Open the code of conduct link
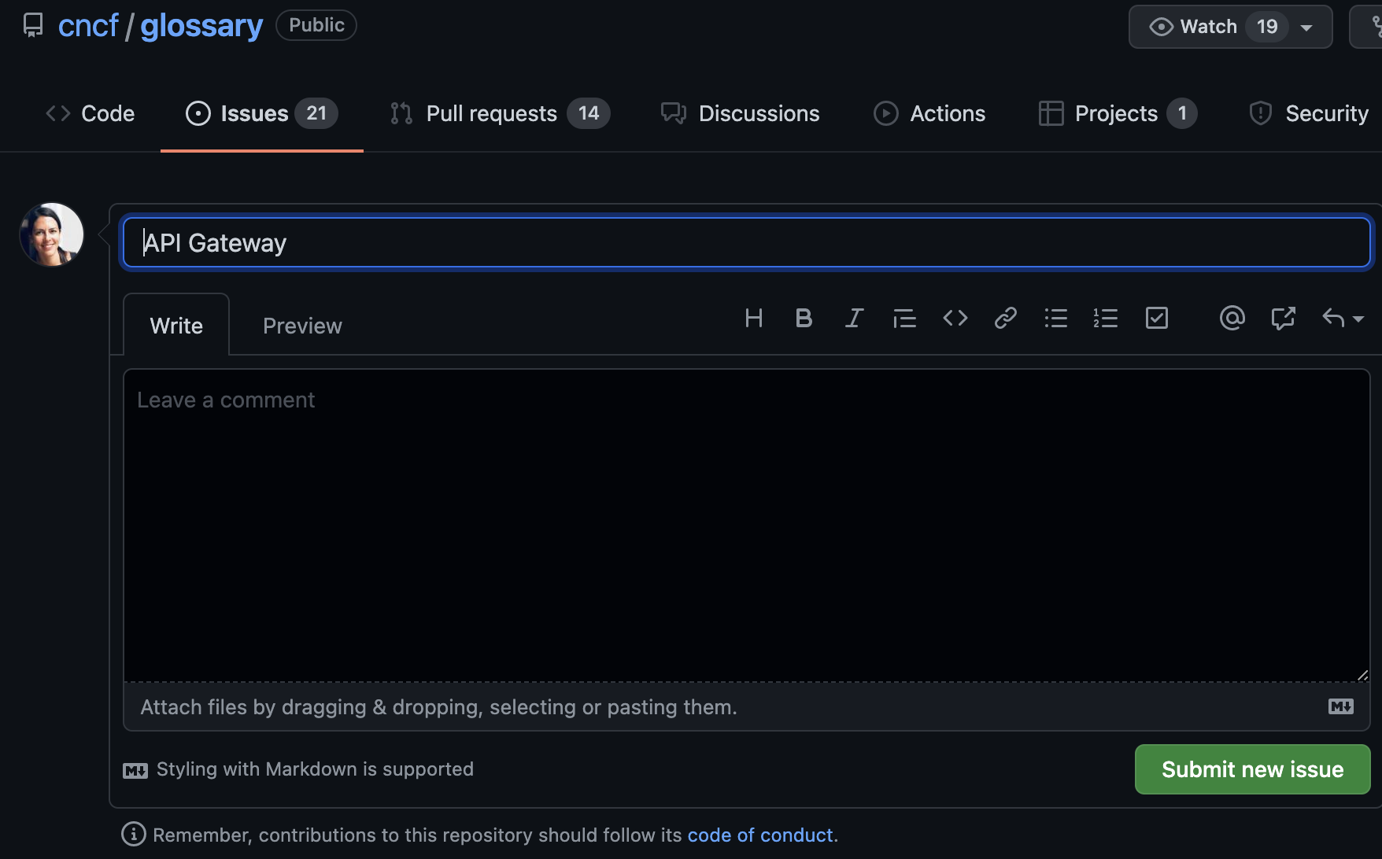The height and width of the screenshot is (859, 1382). click(x=759, y=835)
